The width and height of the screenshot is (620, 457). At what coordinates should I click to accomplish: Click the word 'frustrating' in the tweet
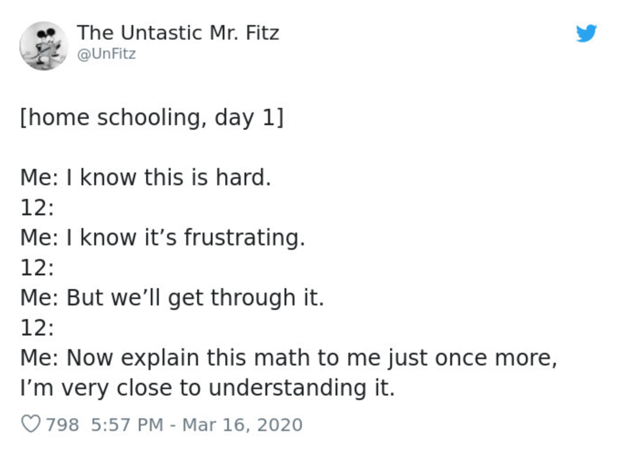242,238
